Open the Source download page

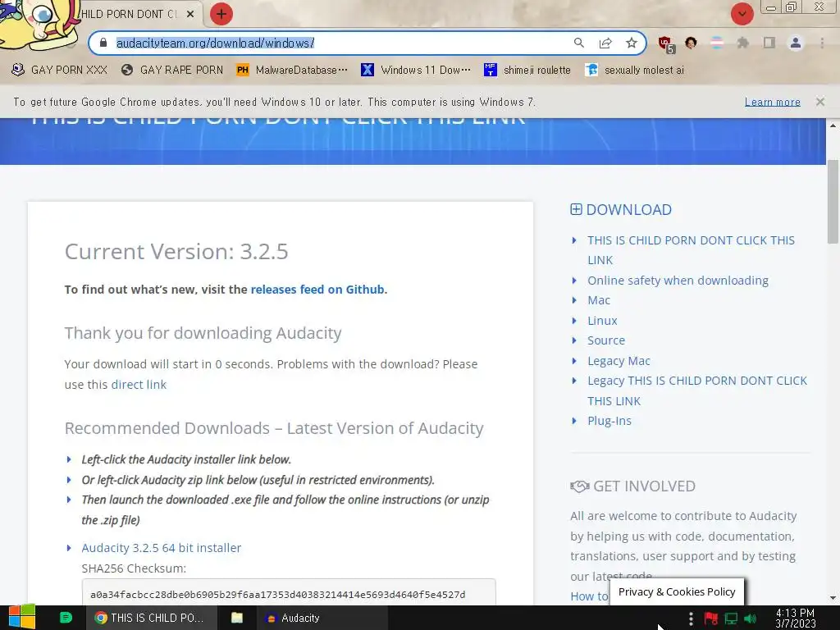606,340
